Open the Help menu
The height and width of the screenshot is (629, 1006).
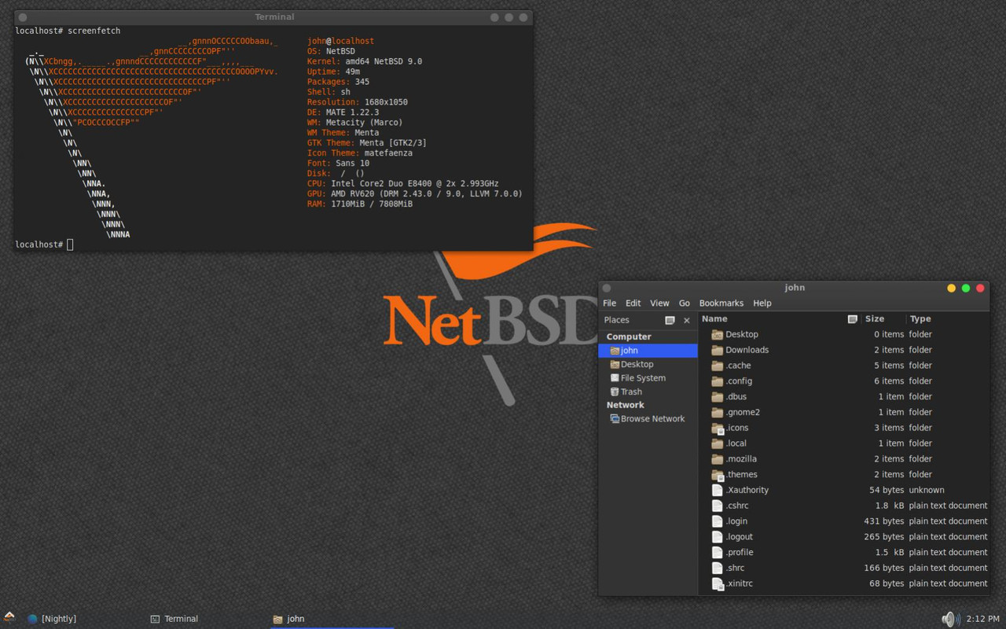(x=762, y=303)
